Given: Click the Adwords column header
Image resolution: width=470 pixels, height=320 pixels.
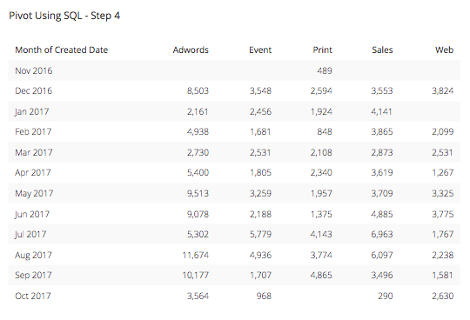Looking at the screenshot, I should (191, 50).
